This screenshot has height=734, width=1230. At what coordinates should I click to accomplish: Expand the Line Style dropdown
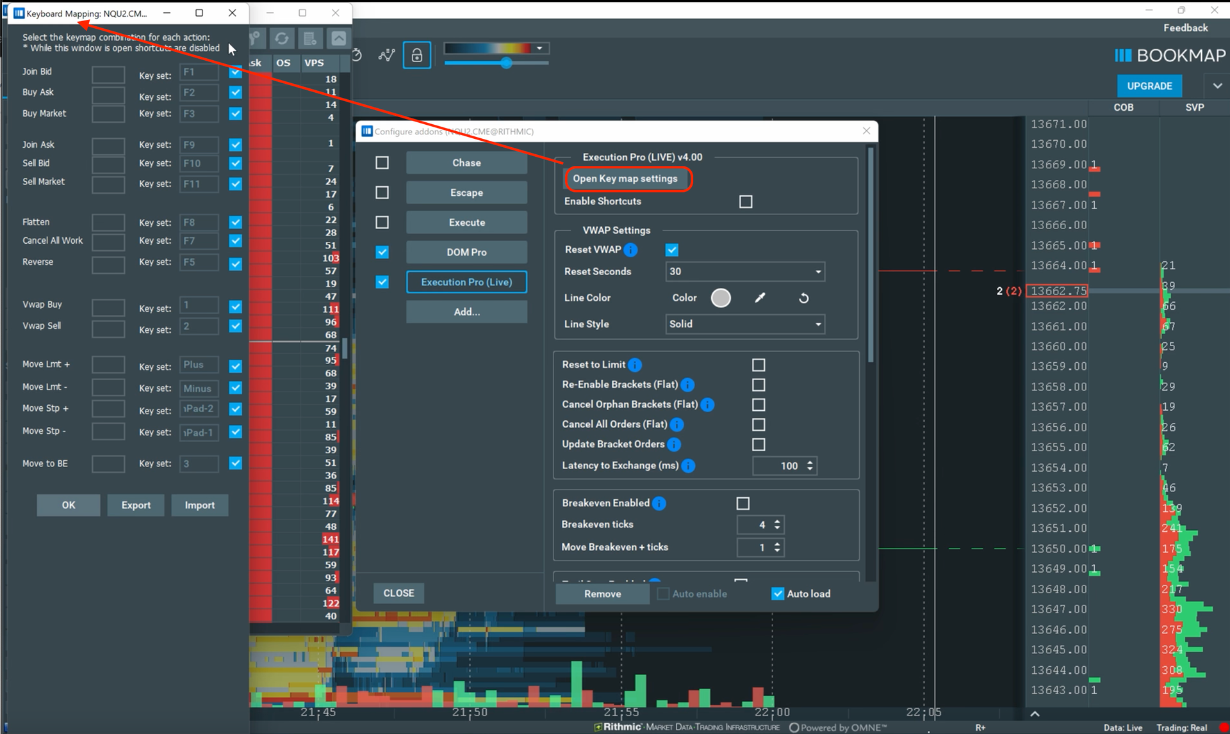(x=745, y=324)
